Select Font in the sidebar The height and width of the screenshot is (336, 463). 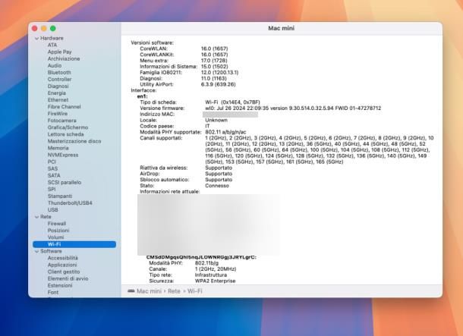[x=53, y=292]
